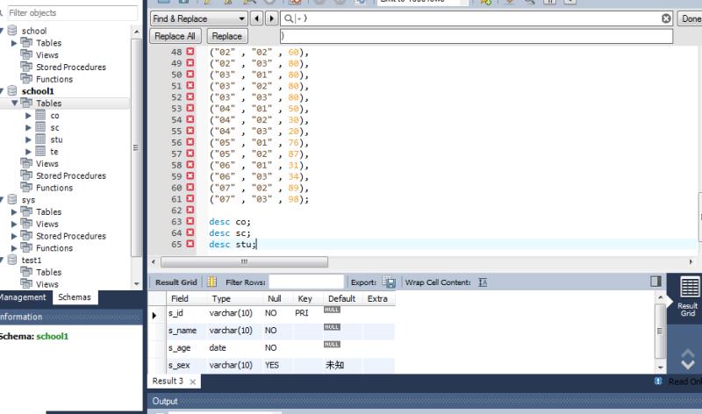
Task: Open the result grid column layout icon
Action: tap(211, 282)
